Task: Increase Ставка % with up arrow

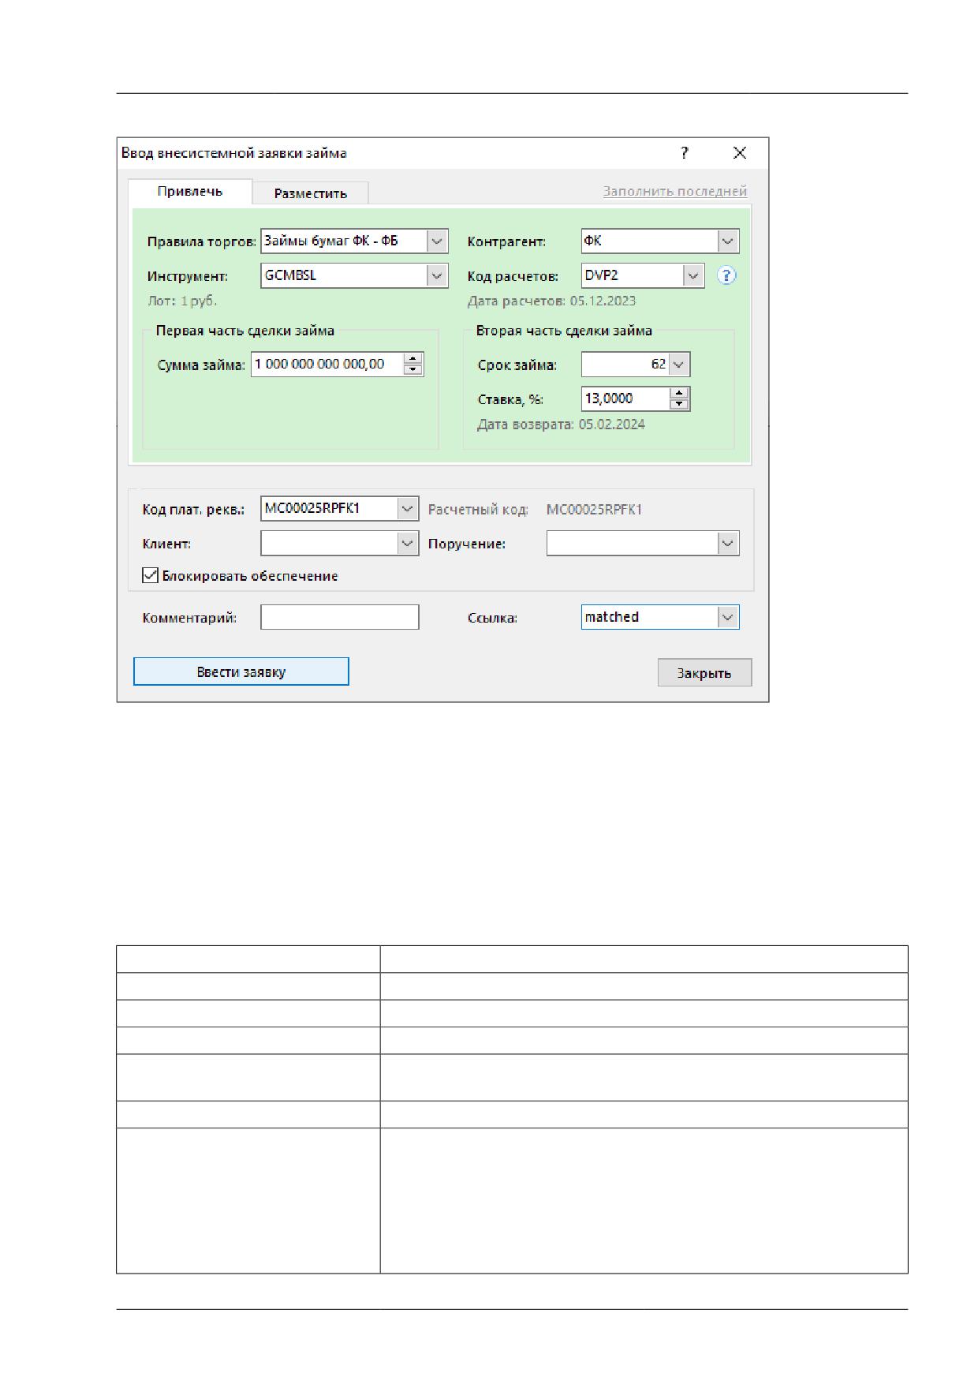Action: coord(679,393)
